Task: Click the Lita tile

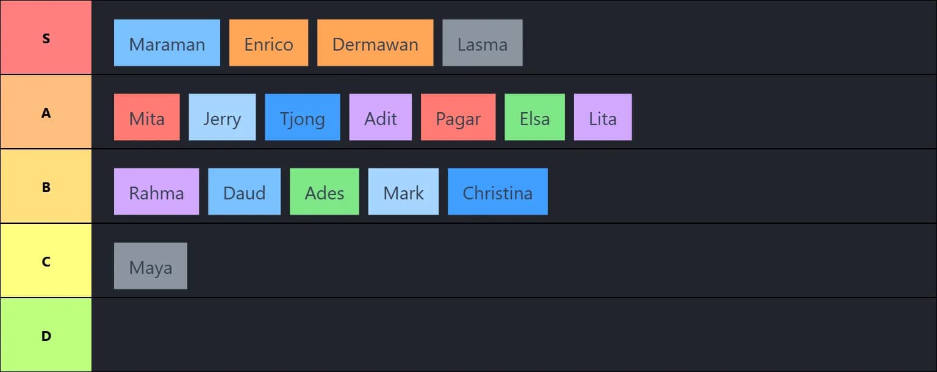Action: (x=602, y=117)
